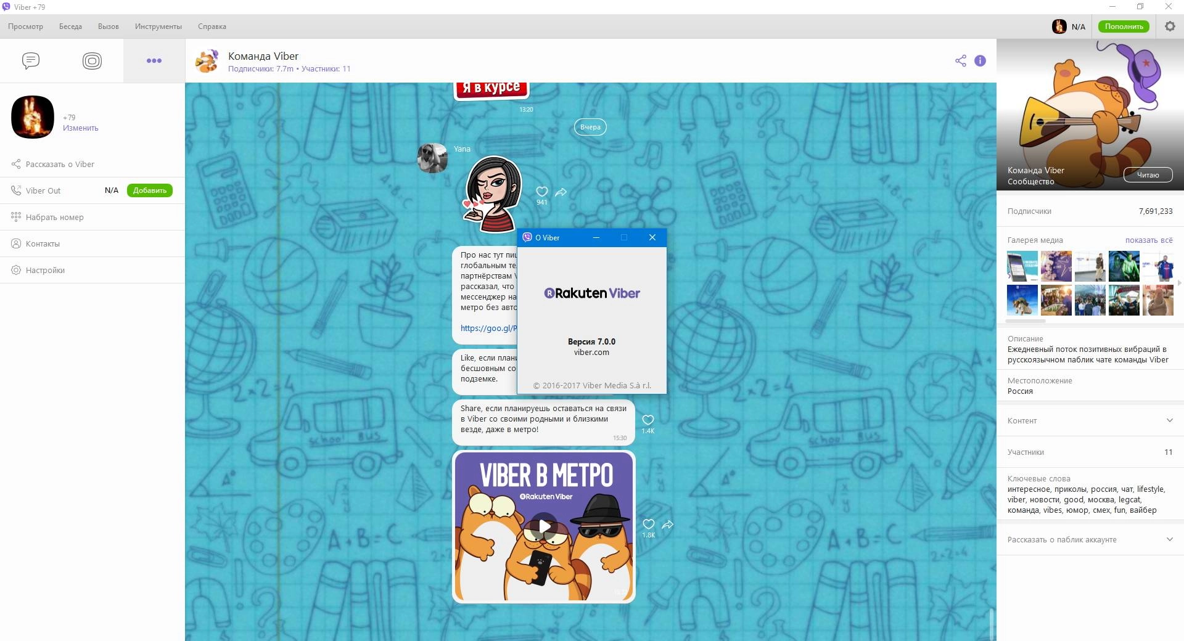
Task: Close the О Viber about window
Action: click(652, 237)
